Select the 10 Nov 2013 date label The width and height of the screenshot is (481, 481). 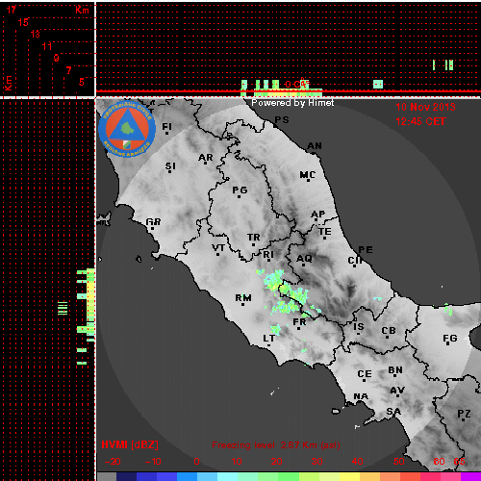(425, 107)
